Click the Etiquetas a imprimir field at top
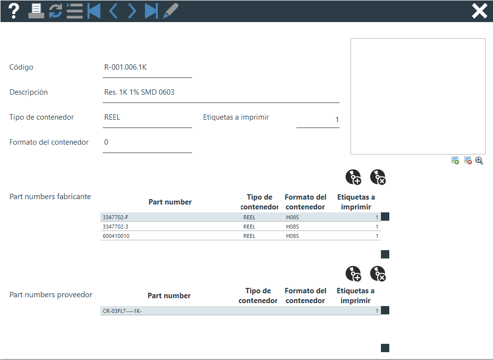Screen dimensions: 493x360 click(x=318, y=120)
